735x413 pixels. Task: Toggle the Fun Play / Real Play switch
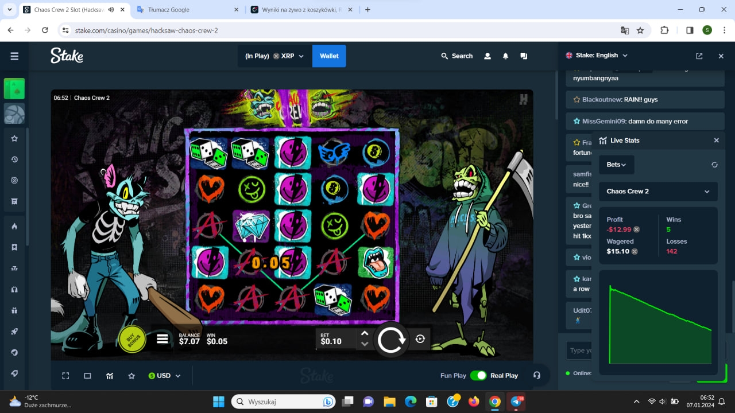[x=478, y=376]
